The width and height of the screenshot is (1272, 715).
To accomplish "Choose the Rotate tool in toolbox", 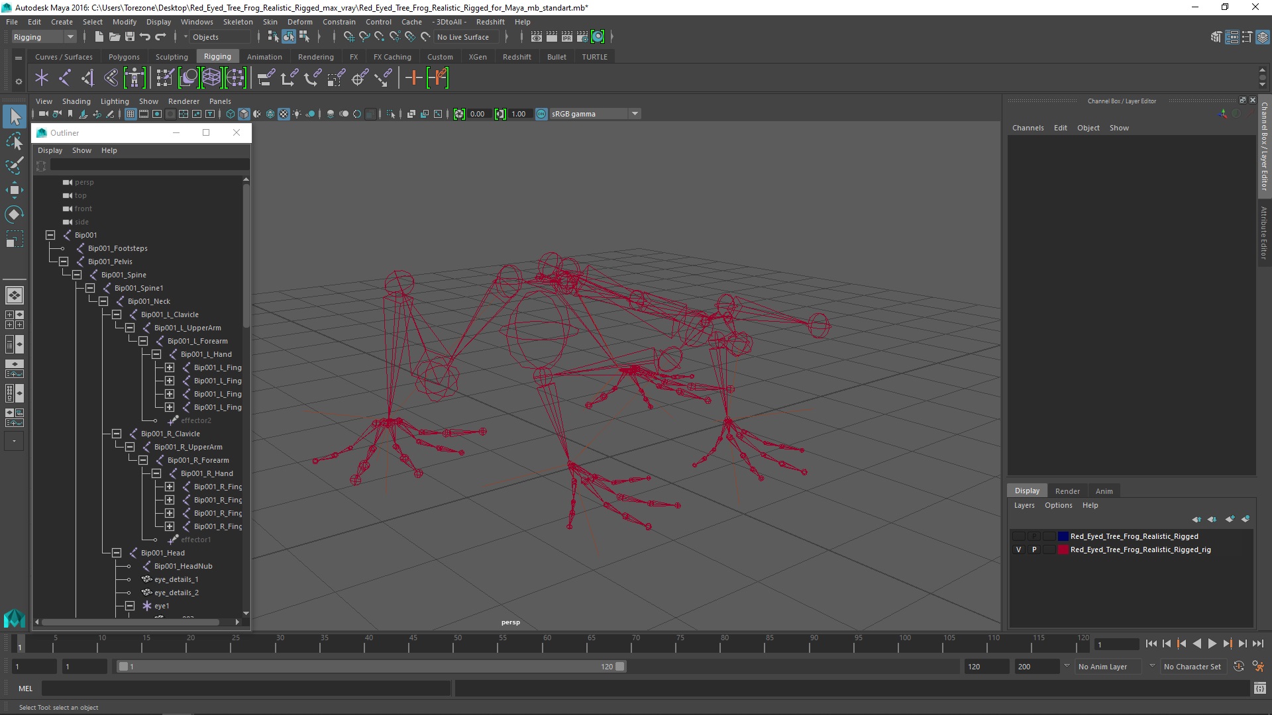I will click(15, 214).
